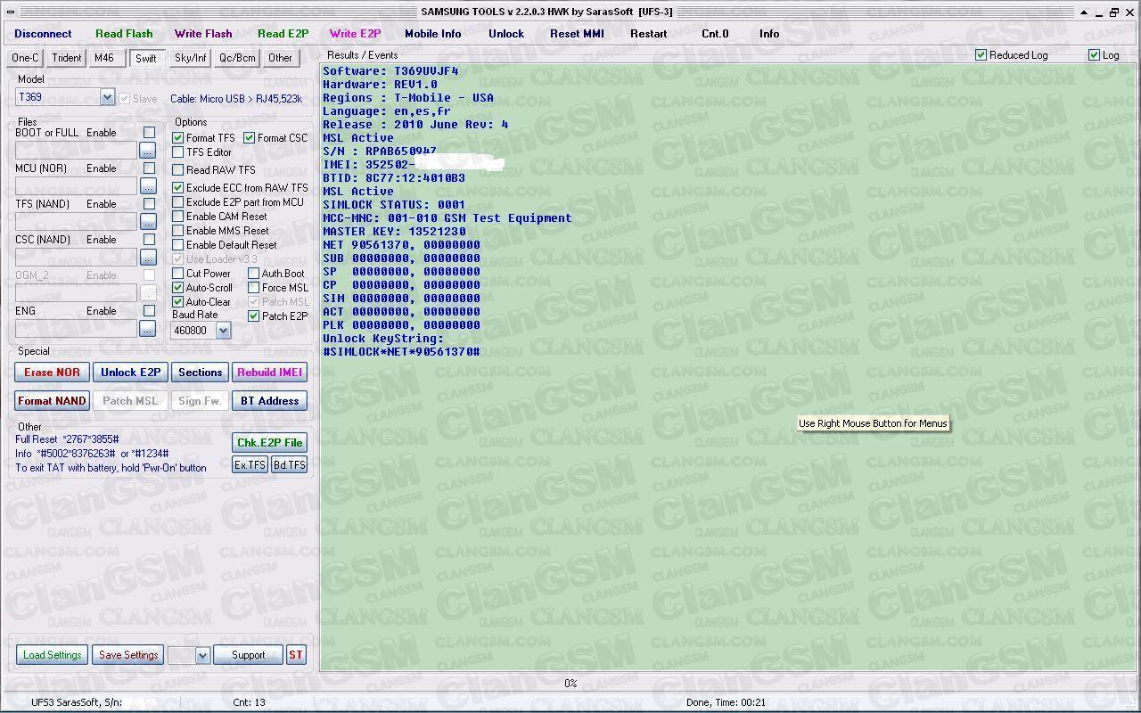The image size is (1141, 713).
Task: Toggle the Reduced Log checkbox
Action: click(x=981, y=55)
